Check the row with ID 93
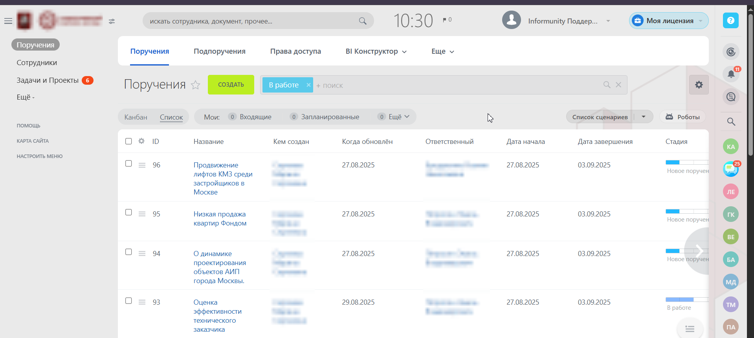 click(128, 301)
